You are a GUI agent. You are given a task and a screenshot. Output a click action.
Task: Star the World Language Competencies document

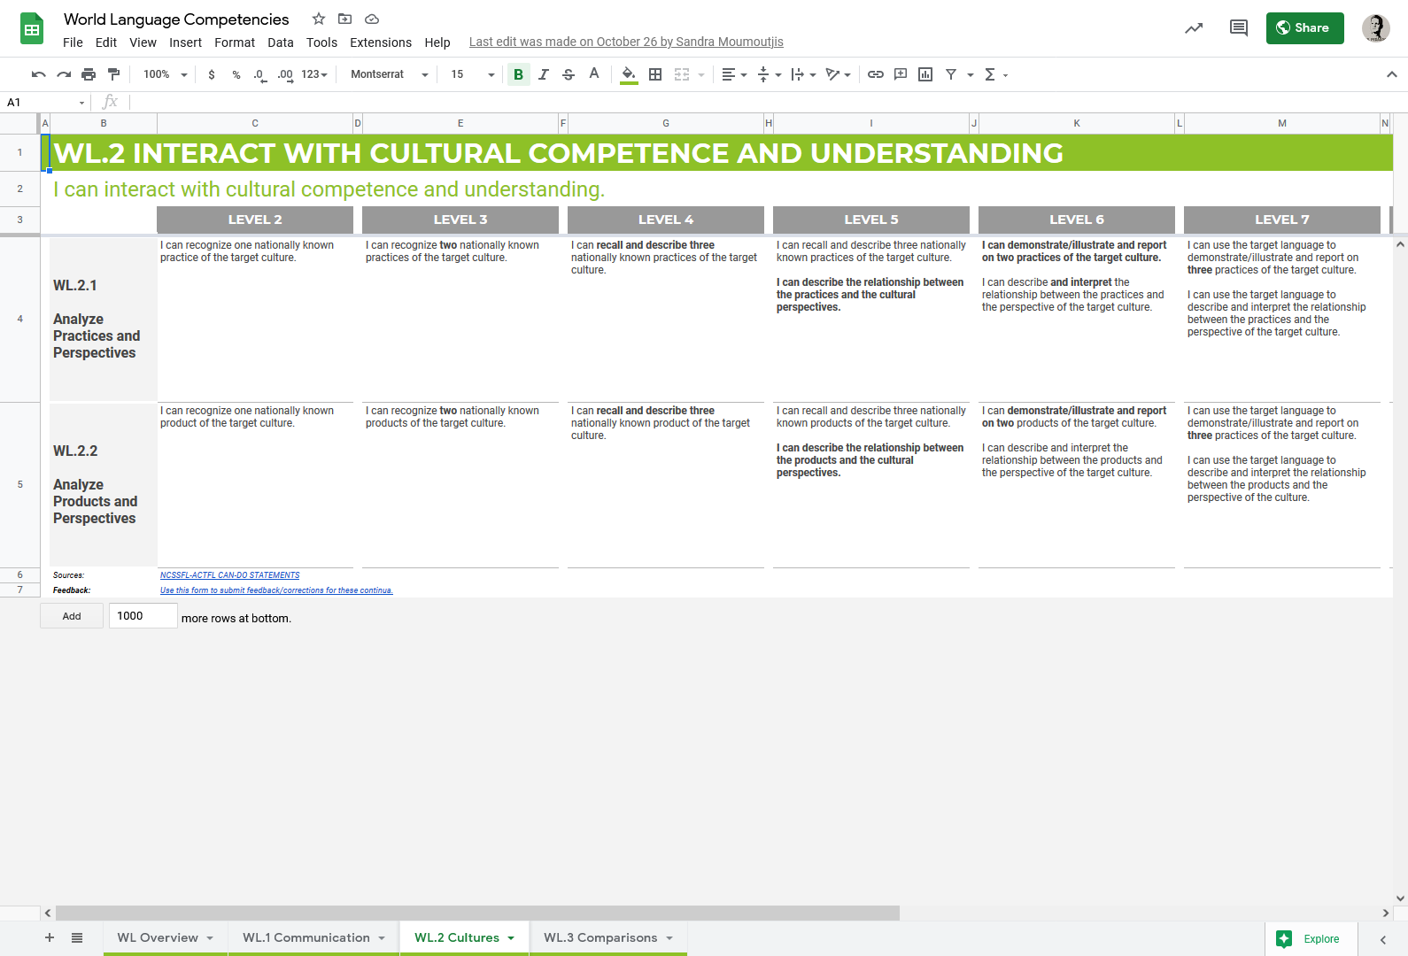[319, 19]
